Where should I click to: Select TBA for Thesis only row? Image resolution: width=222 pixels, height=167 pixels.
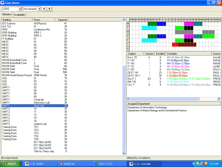click(x=35, y=151)
